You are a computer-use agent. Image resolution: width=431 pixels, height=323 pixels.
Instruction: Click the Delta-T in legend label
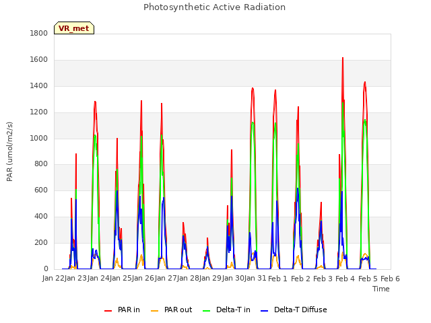point(233,310)
